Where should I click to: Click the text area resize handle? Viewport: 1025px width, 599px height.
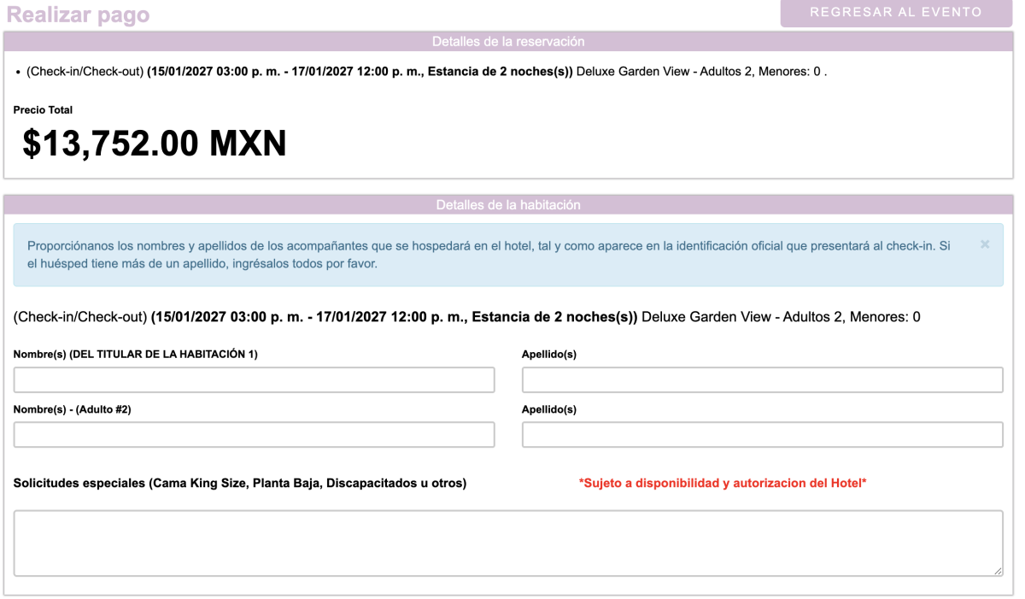[998, 571]
